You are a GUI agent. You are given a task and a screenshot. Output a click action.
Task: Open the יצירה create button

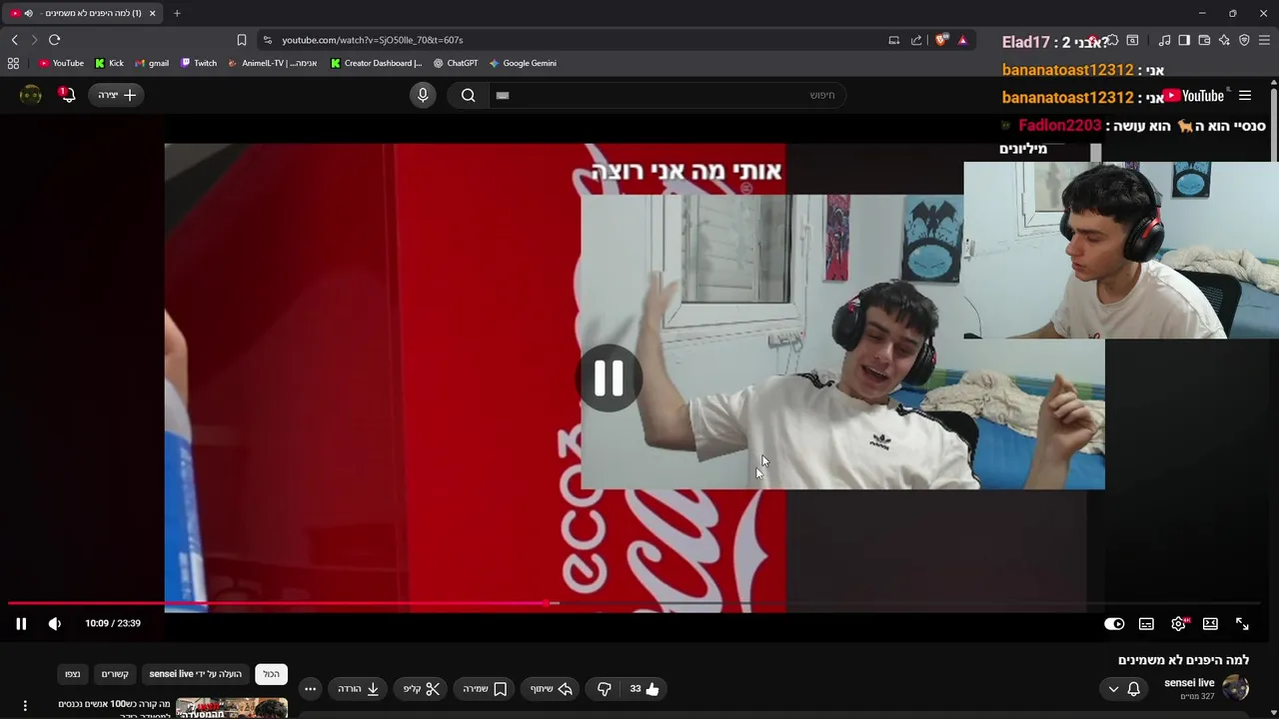coord(117,95)
